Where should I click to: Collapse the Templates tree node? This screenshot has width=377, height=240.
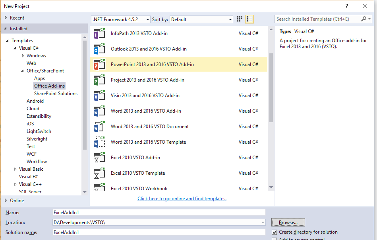tap(7, 41)
